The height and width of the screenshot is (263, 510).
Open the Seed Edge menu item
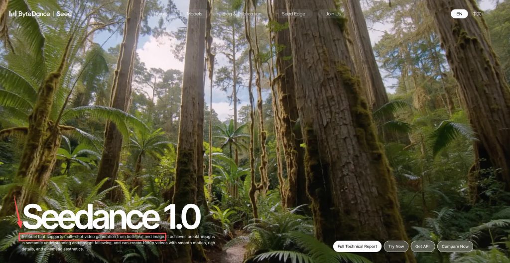[293, 14]
